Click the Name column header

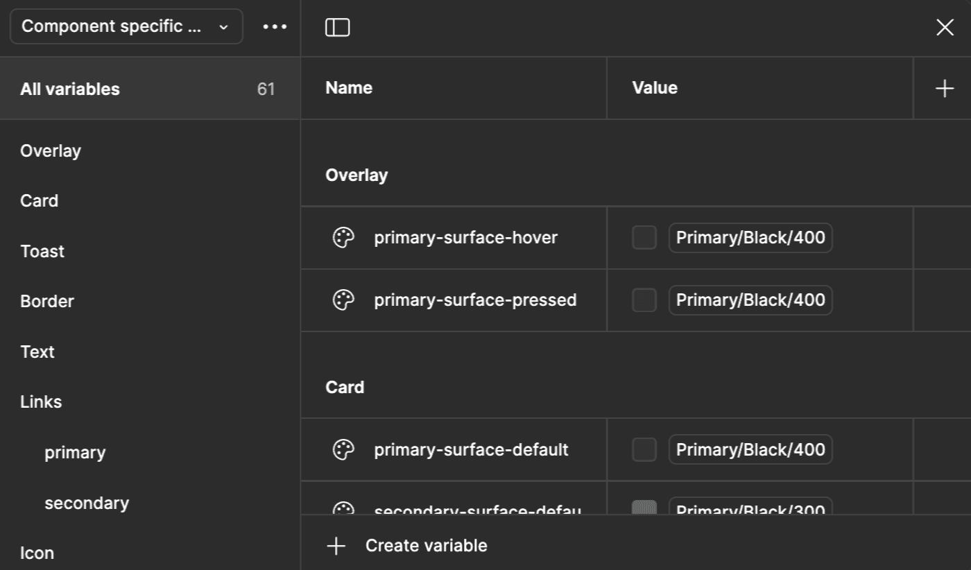(x=349, y=88)
